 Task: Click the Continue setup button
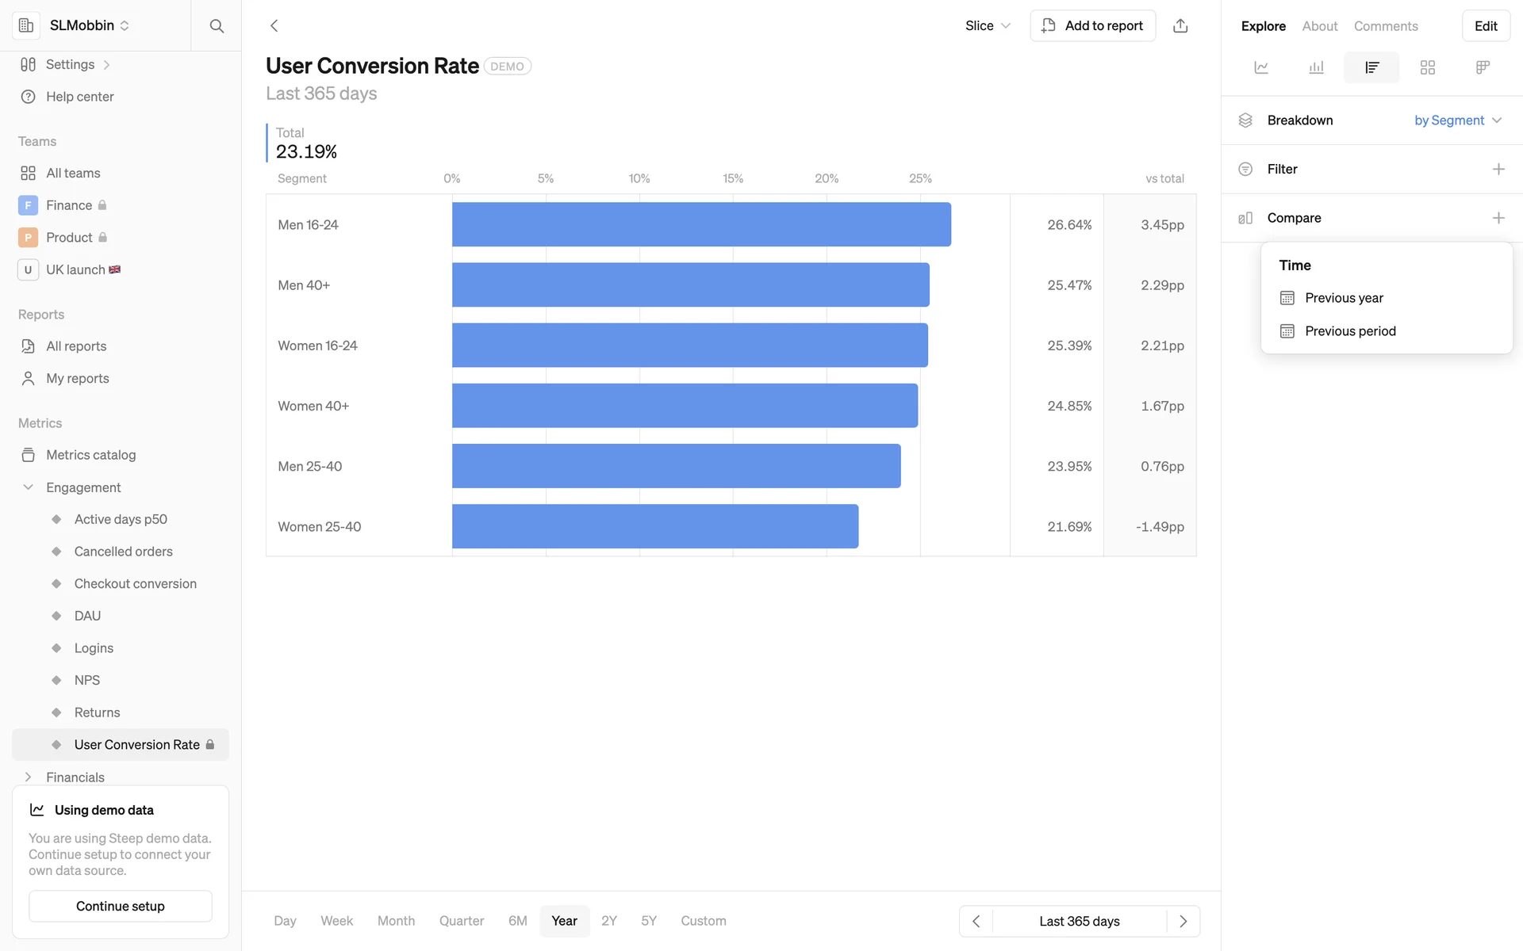tap(121, 906)
